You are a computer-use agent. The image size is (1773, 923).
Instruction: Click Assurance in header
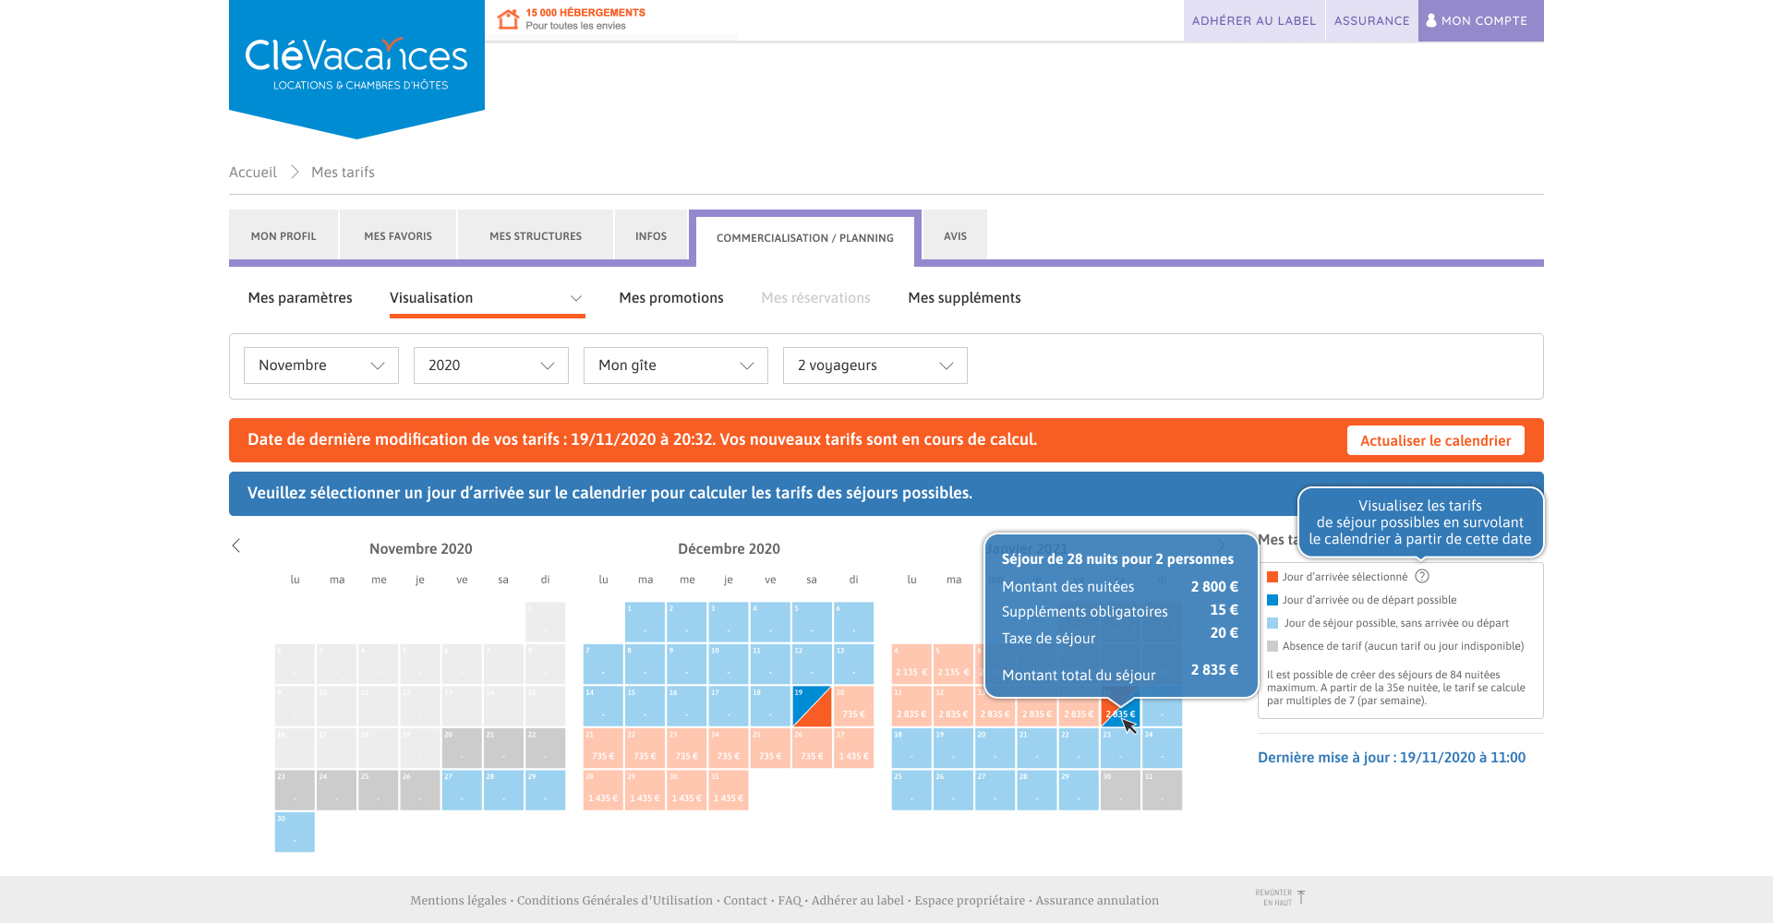[x=1372, y=20]
